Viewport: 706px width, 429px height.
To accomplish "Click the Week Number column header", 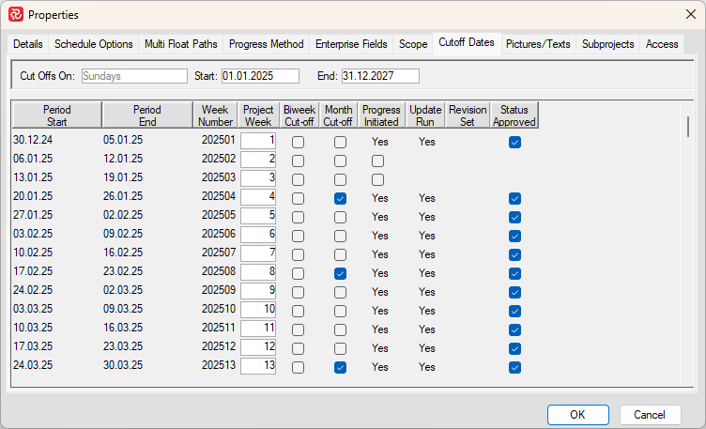I will [215, 115].
